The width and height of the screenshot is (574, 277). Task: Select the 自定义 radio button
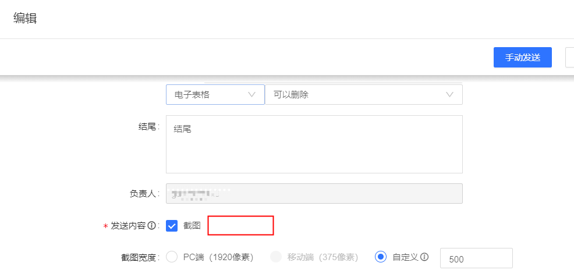click(x=381, y=257)
